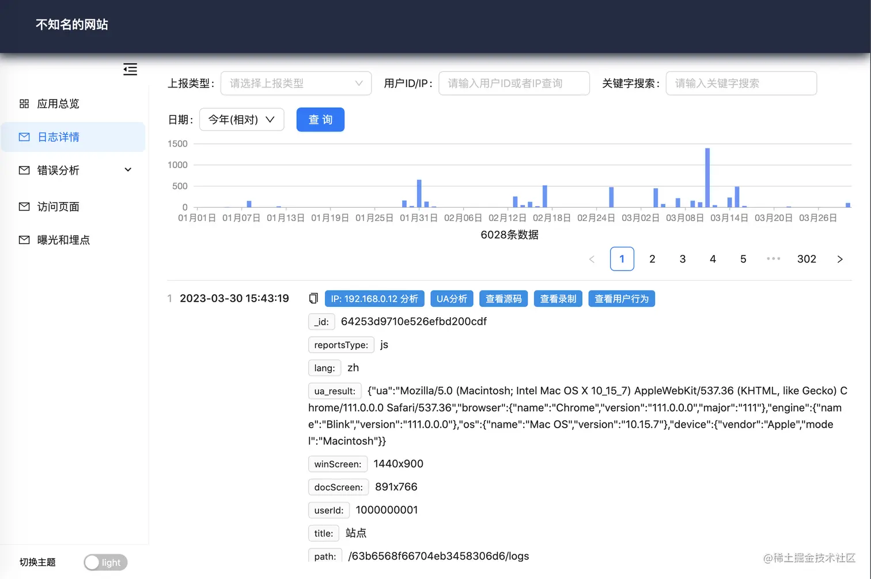The image size is (871, 579).
Task: Open 访问页面 in the sidebar
Action: (x=73, y=207)
